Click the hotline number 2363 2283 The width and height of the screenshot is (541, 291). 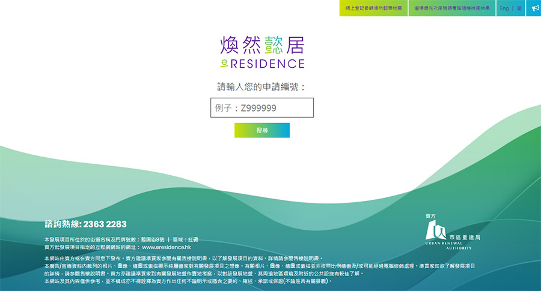coord(105,224)
